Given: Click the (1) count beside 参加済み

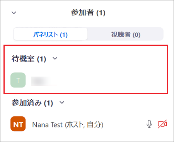Looking at the screenshot, I should point(48,103).
